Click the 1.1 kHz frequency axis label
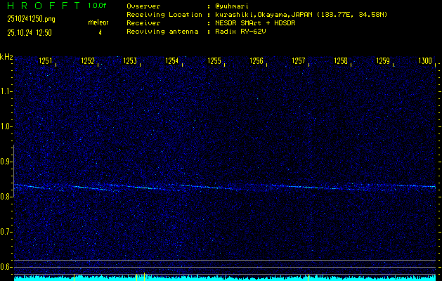 point(6,91)
